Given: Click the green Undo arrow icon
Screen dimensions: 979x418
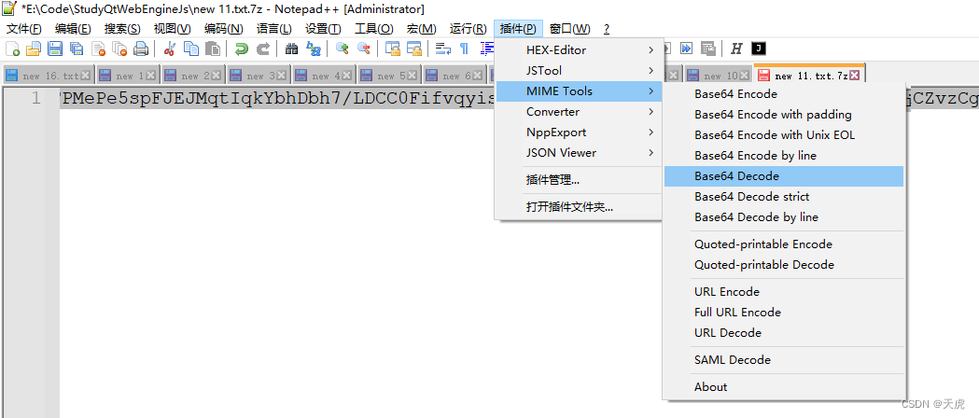Looking at the screenshot, I should click(x=241, y=49).
